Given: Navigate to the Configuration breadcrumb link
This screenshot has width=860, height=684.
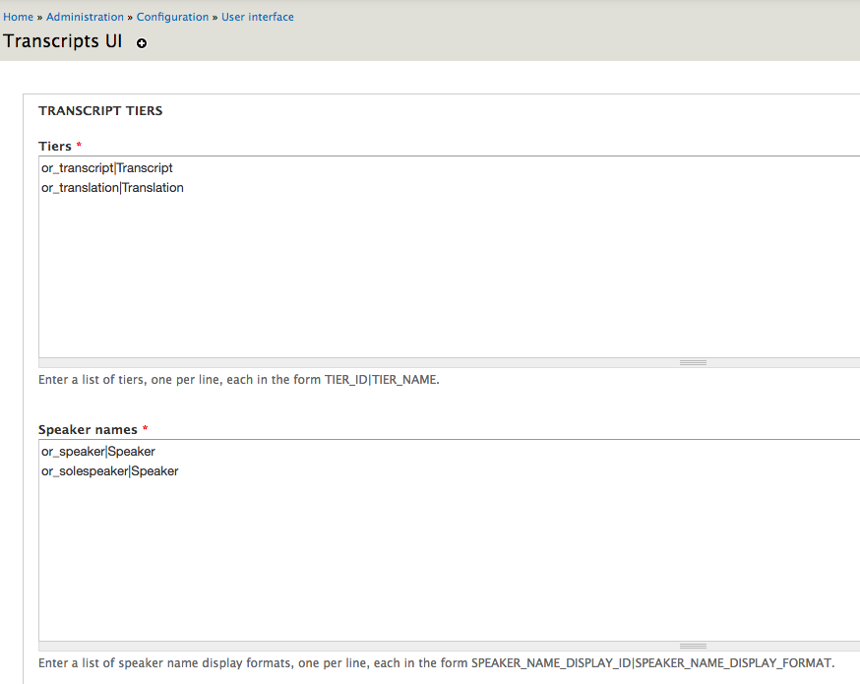Looking at the screenshot, I should [172, 17].
